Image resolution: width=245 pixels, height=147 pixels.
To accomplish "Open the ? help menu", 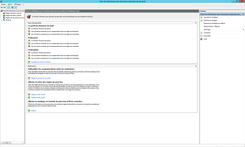I will point(23,4).
